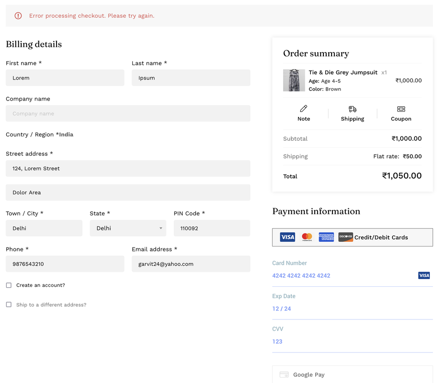Viewport: 439px width, 383px height.
Task: Open the Shipping option in order summary
Action: [x=352, y=113]
